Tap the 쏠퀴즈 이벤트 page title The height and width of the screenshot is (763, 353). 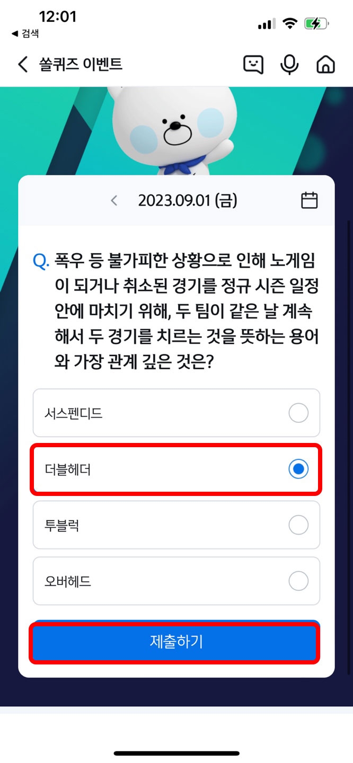pos(81,65)
